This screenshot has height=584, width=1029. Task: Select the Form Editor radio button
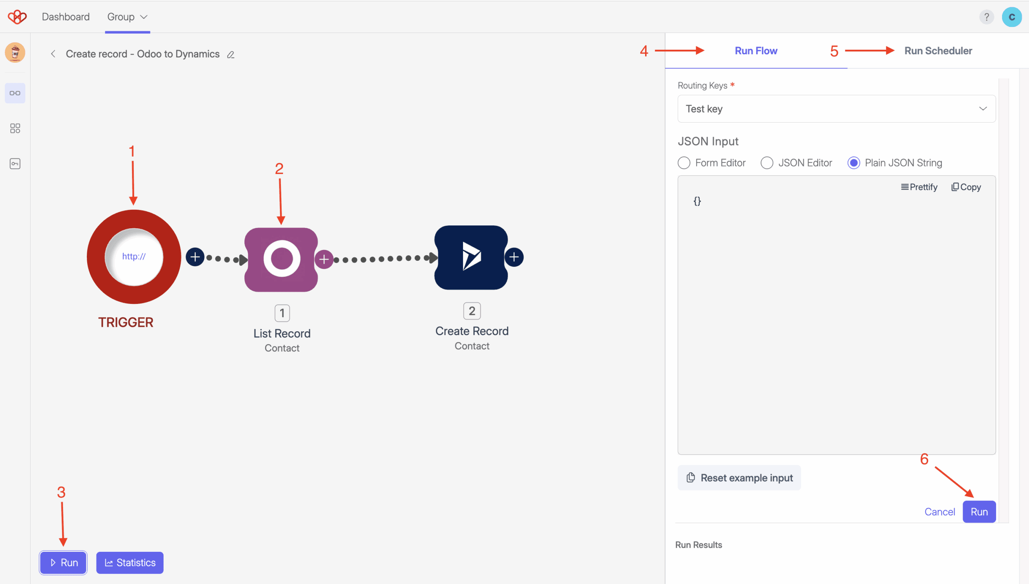click(684, 163)
